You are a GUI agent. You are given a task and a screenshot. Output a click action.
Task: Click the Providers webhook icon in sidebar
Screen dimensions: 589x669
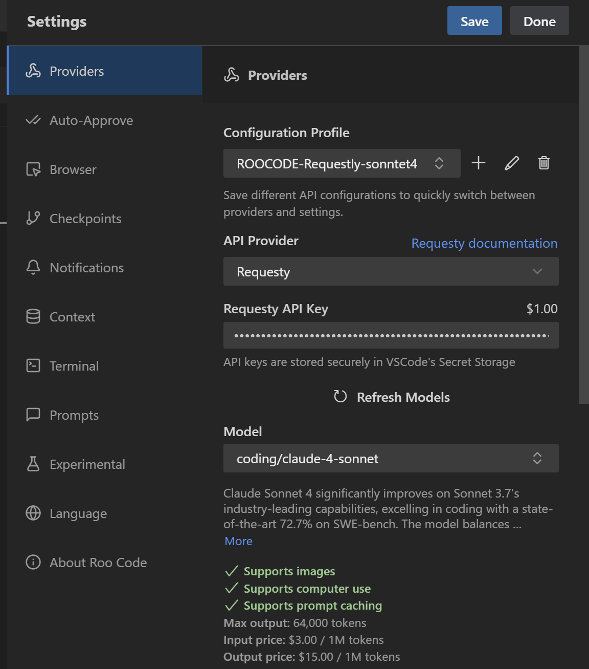[x=33, y=71]
